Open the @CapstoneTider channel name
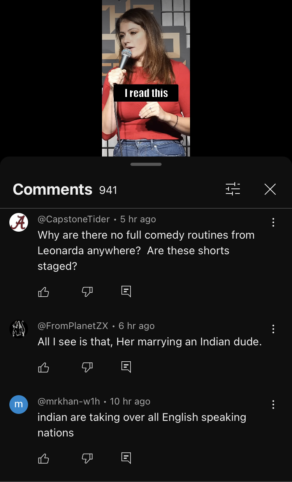This screenshot has width=292, height=482. coord(74,219)
